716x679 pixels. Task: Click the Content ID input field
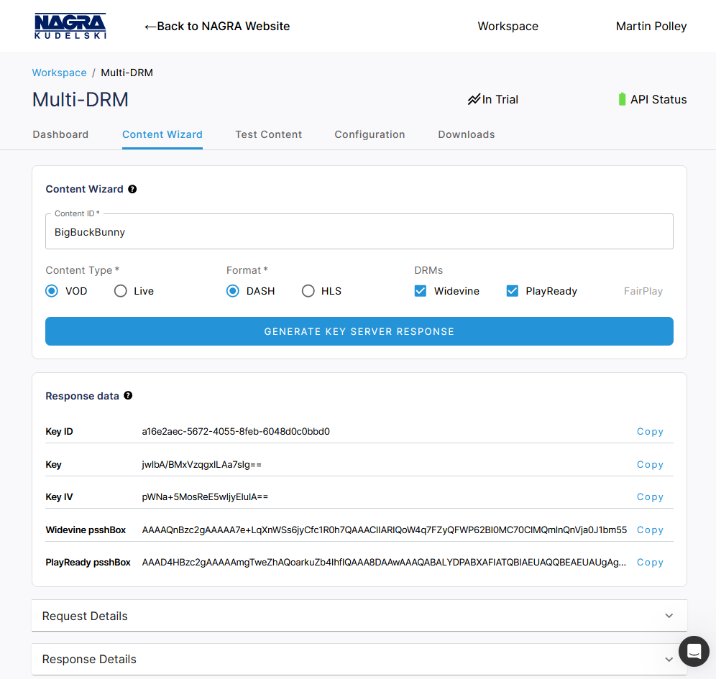[359, 232]
